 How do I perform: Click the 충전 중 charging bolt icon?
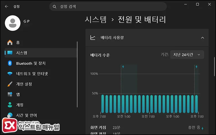[x=202, y=128]
